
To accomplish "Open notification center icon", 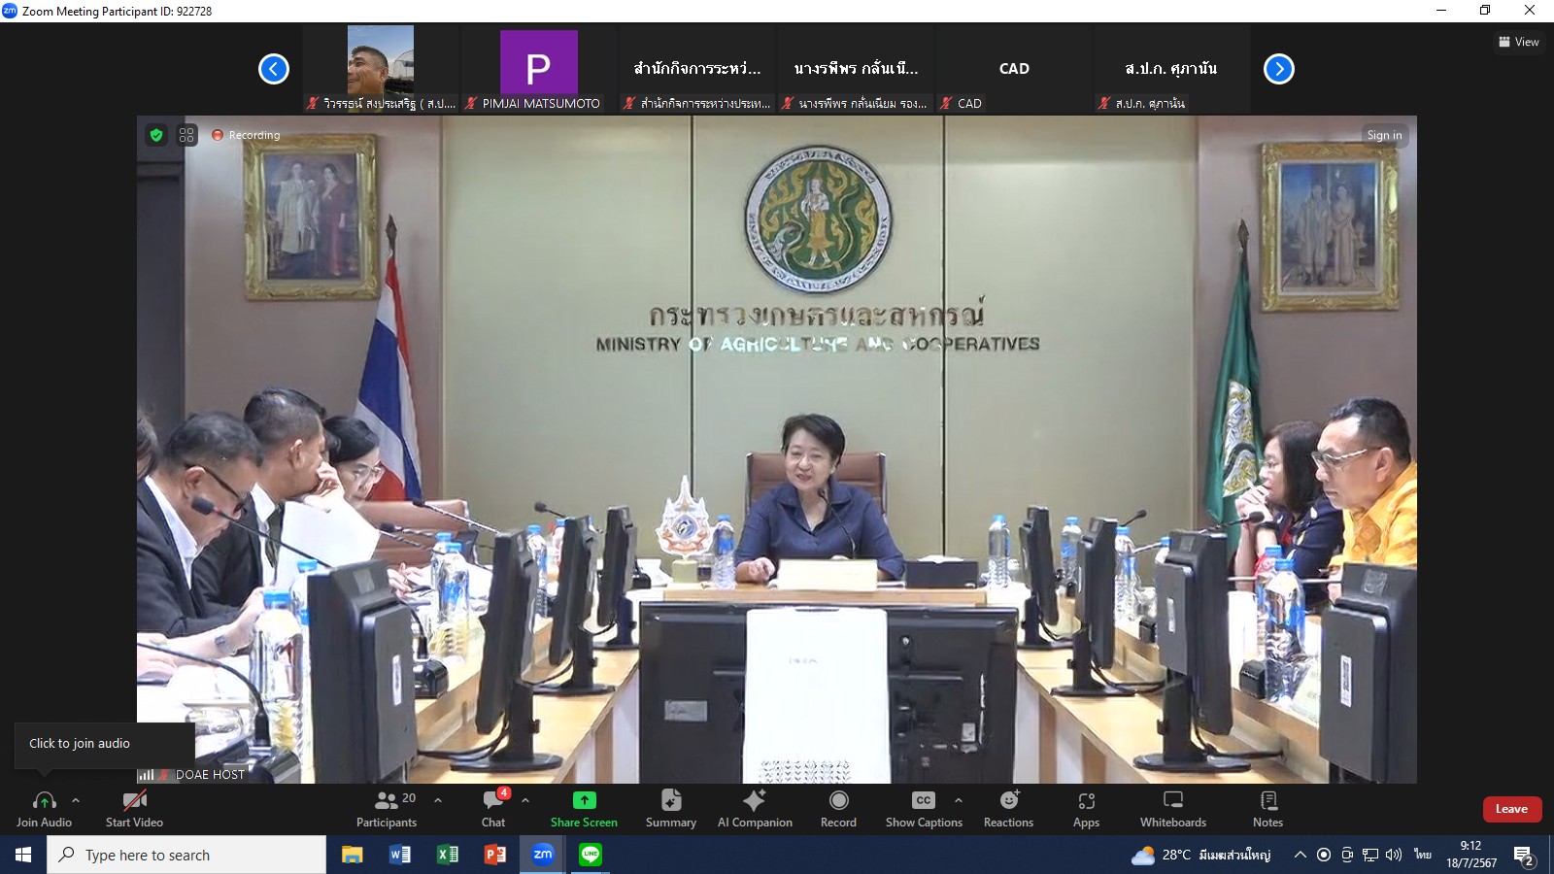I will point(1524,856).
